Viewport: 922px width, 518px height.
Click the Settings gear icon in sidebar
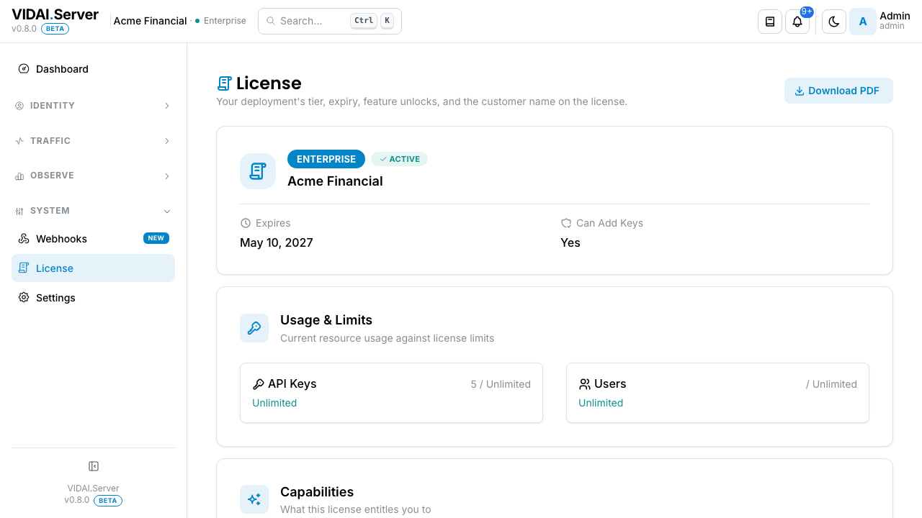point(24,298)
